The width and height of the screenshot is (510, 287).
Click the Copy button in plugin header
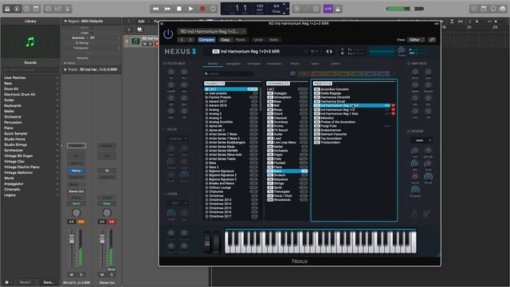(225, 40)
